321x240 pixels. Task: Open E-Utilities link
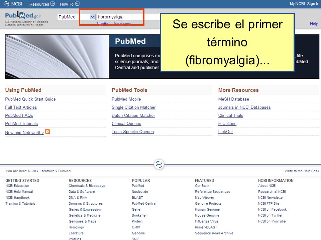coord(227,124)
